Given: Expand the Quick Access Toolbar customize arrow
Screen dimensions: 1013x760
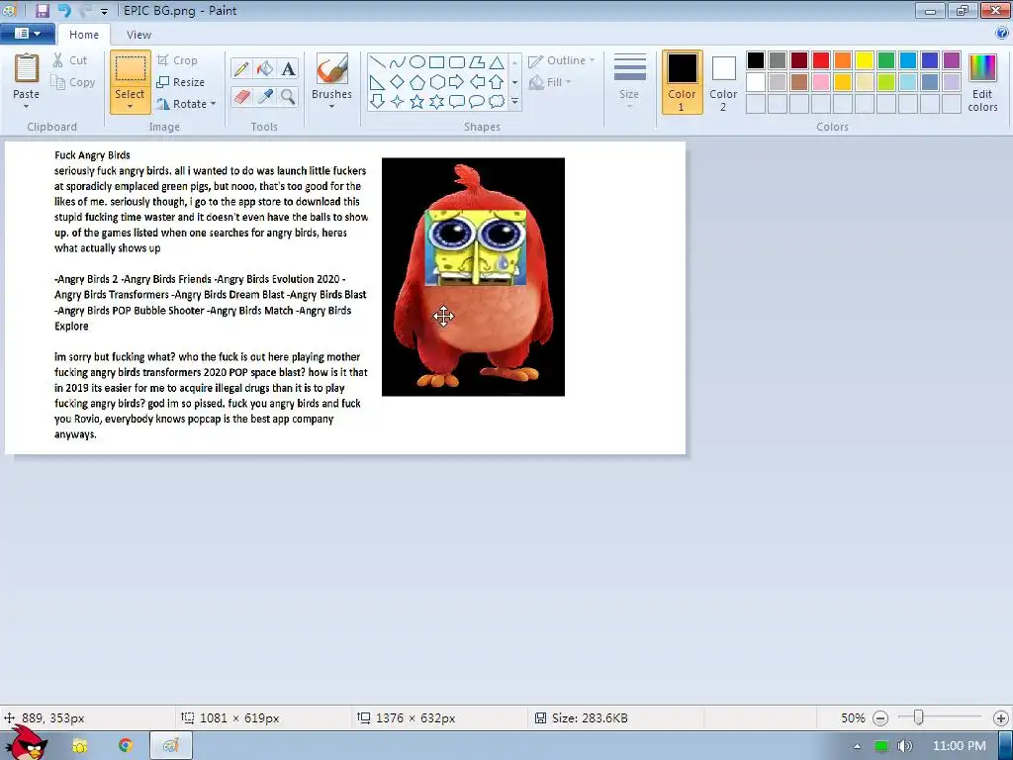Looking at the screenshot, I should (x=104, y=12).
